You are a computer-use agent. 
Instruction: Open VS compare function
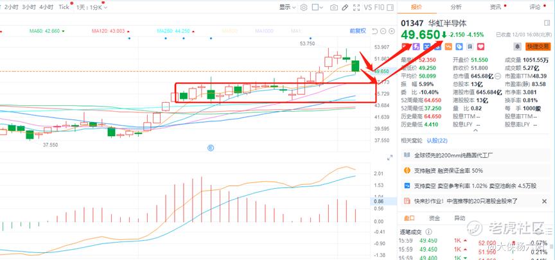pyautogui.click(x=369, y=8)
